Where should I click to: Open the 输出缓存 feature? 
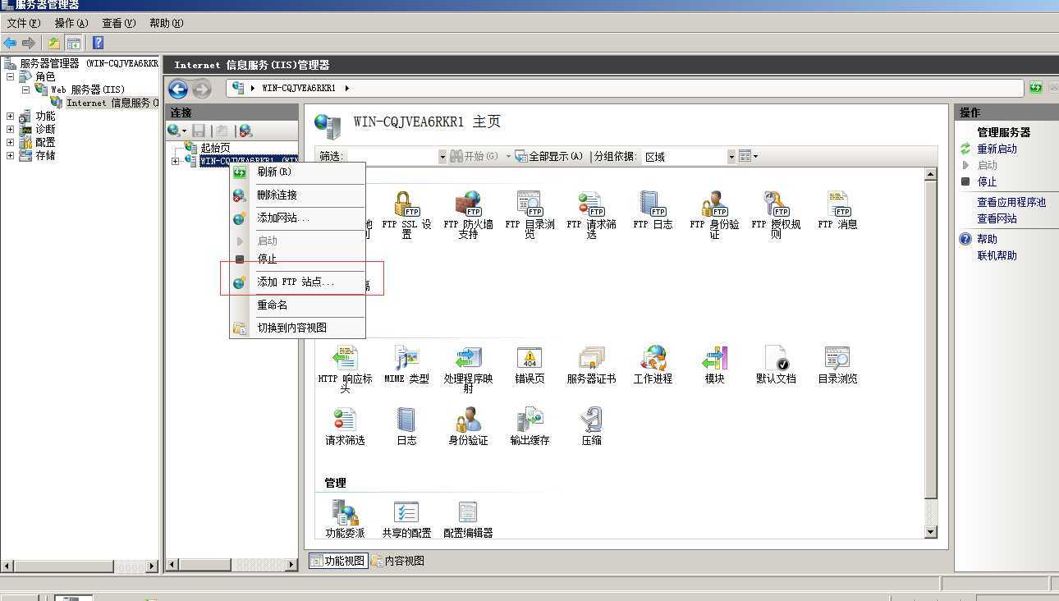(529, 425)
